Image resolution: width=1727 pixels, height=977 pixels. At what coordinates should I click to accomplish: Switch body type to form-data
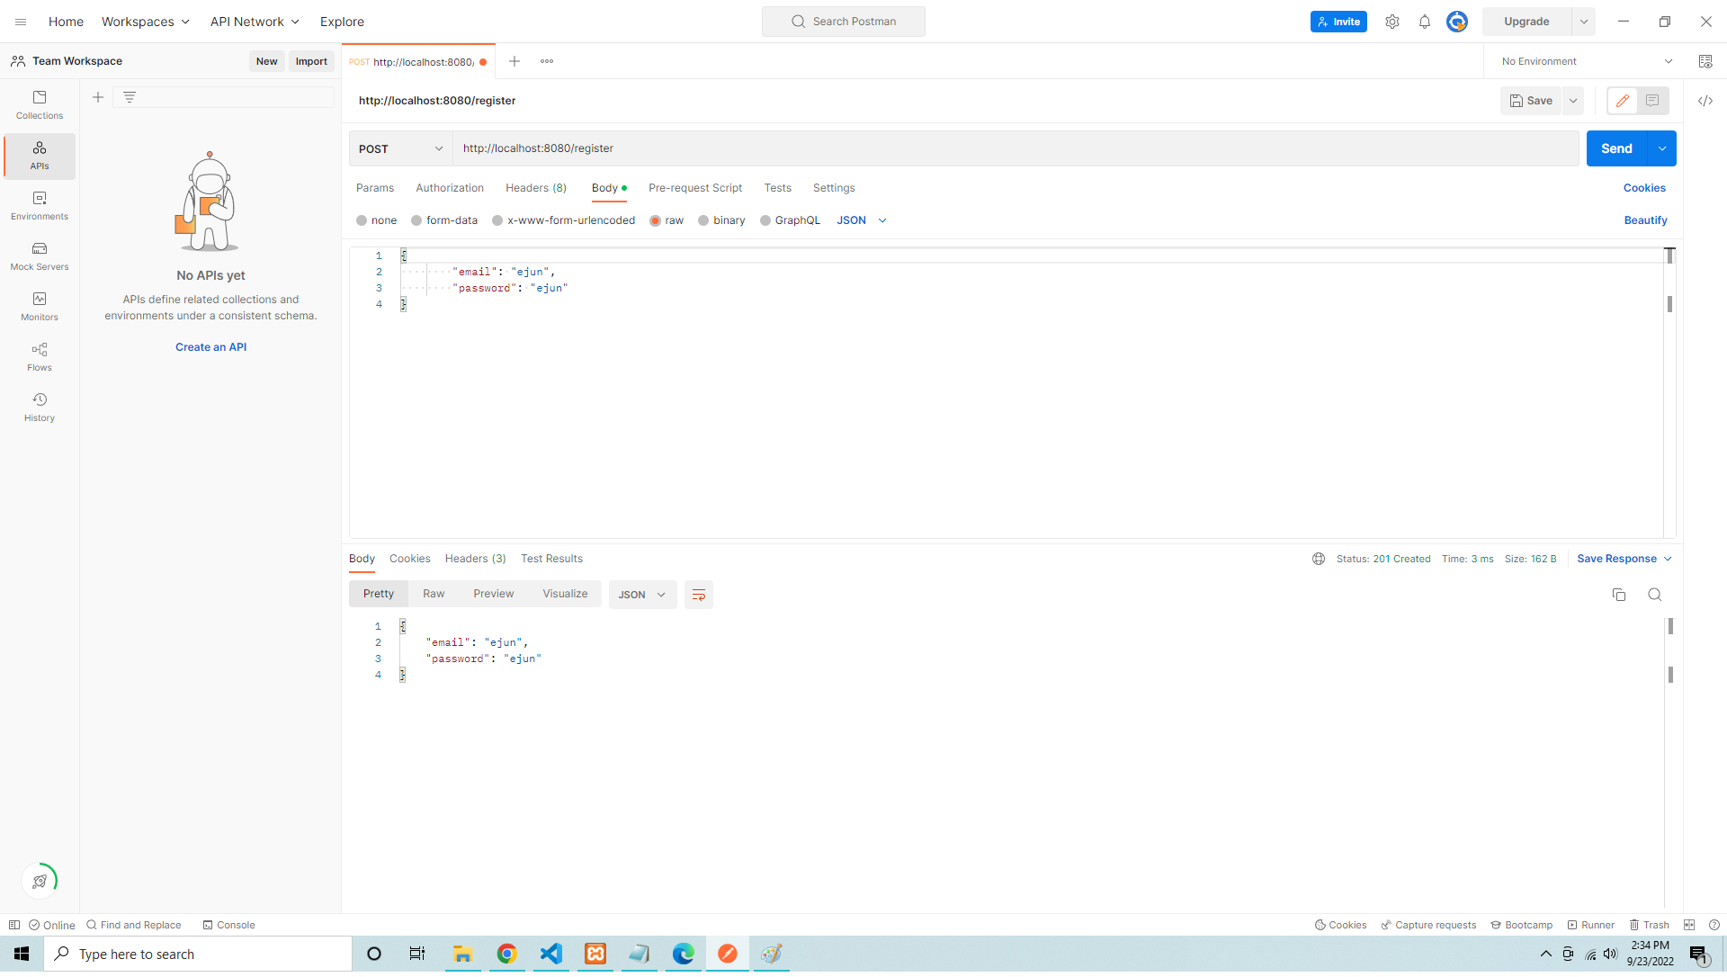444,220
